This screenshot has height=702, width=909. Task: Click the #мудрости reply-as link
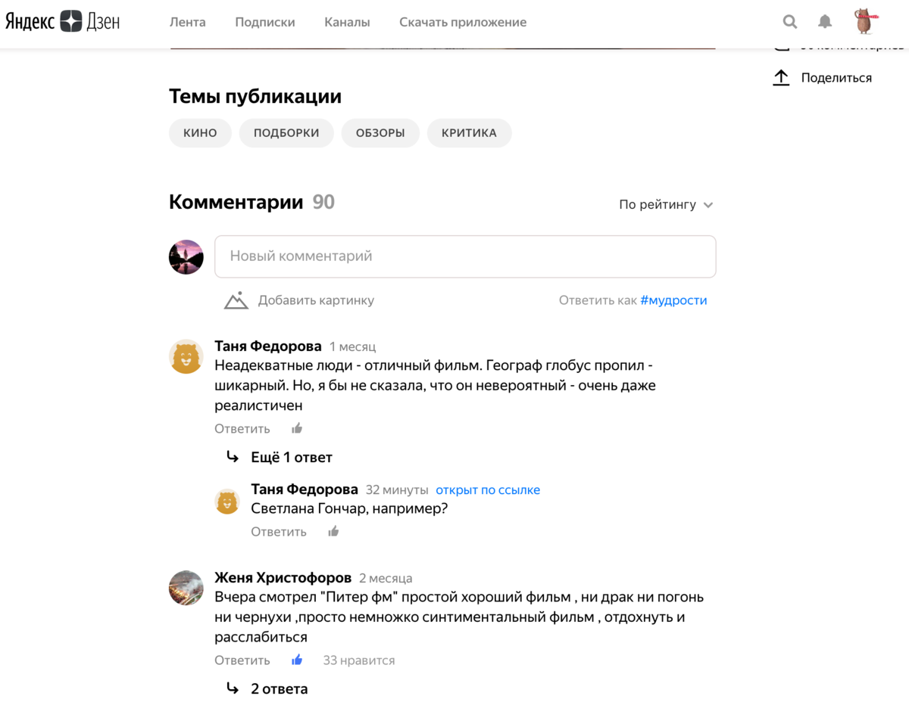pyautogui.click(x=673, y=300)
